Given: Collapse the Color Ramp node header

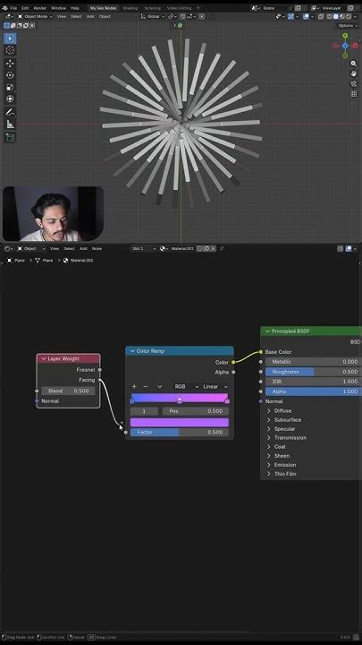Looking at the screenshot, I should [x=132, y=351].
